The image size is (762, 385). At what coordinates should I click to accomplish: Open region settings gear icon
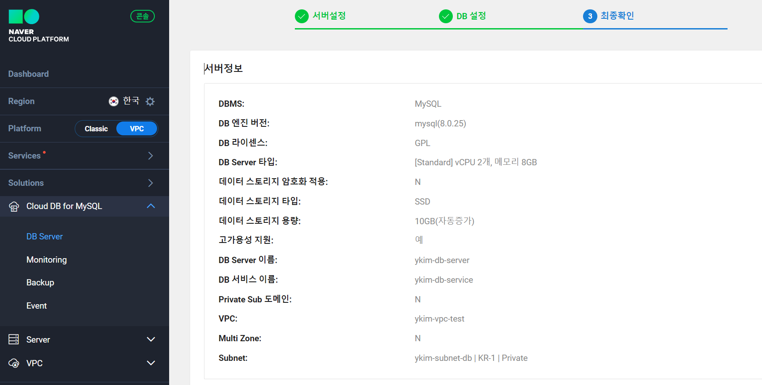pos(150,101)
